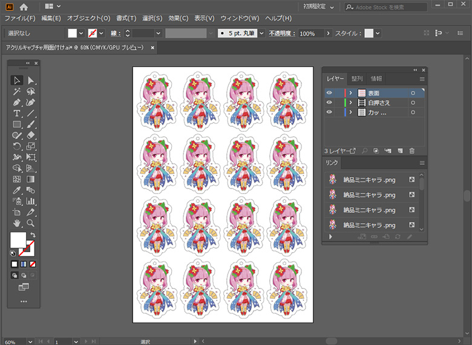The height and width of the screenshot is (345, 472).
Task: Set paint mode to Gradient
Action: (x=24, y=264)
